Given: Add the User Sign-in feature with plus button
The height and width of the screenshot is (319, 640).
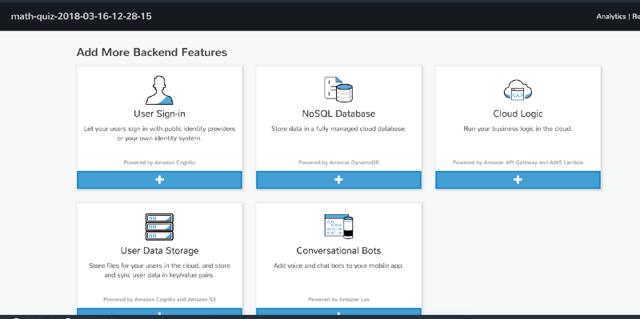Looking at the screenshot, I should [x=159, y=180].
